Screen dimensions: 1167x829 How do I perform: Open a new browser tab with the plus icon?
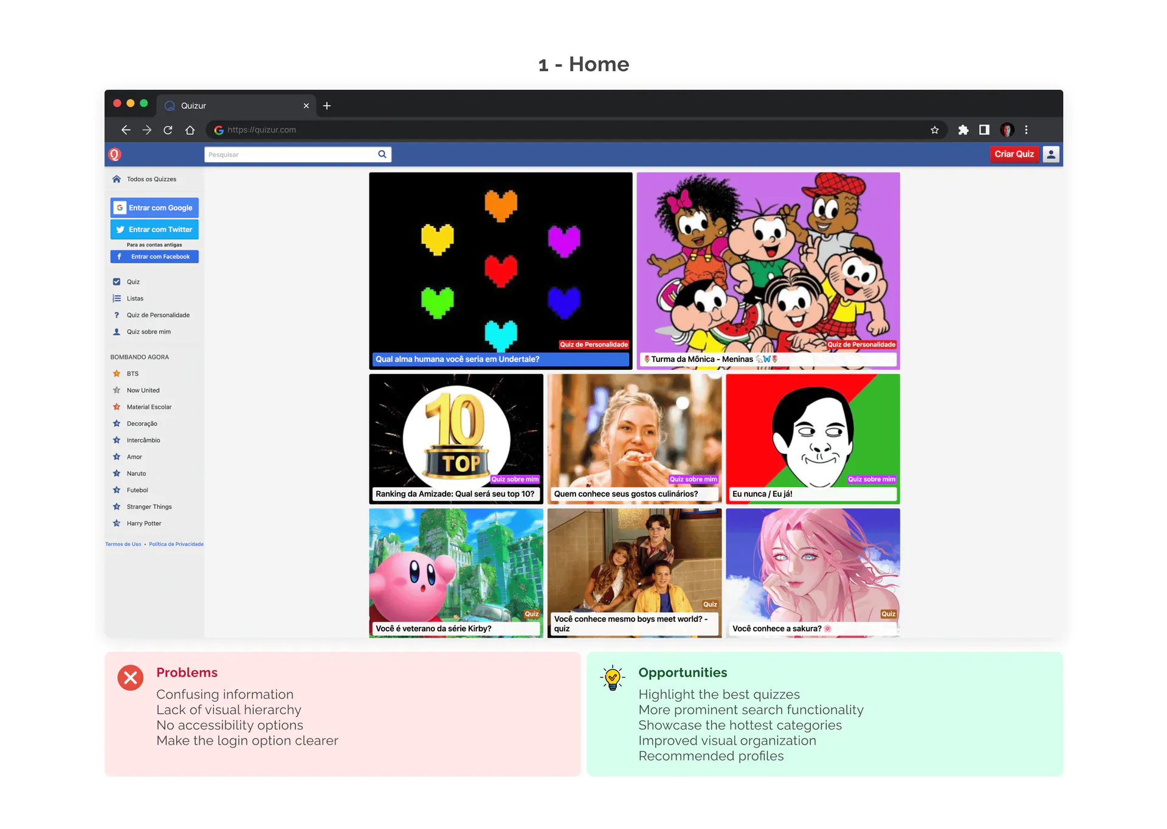pyautogui.click(x=327, y=106)
